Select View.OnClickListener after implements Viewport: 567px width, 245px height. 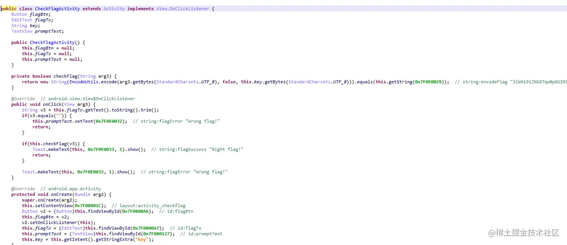pos(183,9)
